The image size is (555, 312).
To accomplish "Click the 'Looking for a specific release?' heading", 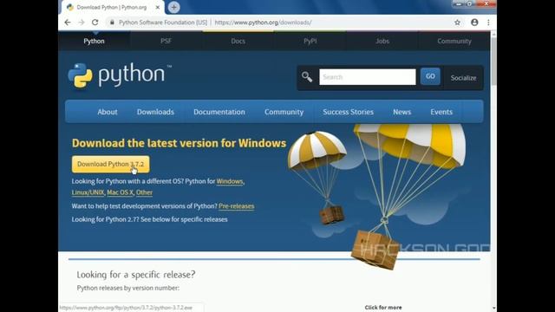I will point(136,275).
